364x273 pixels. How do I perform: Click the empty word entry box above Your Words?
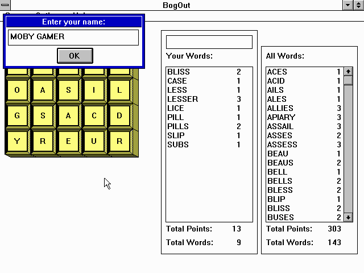(209, 42)
